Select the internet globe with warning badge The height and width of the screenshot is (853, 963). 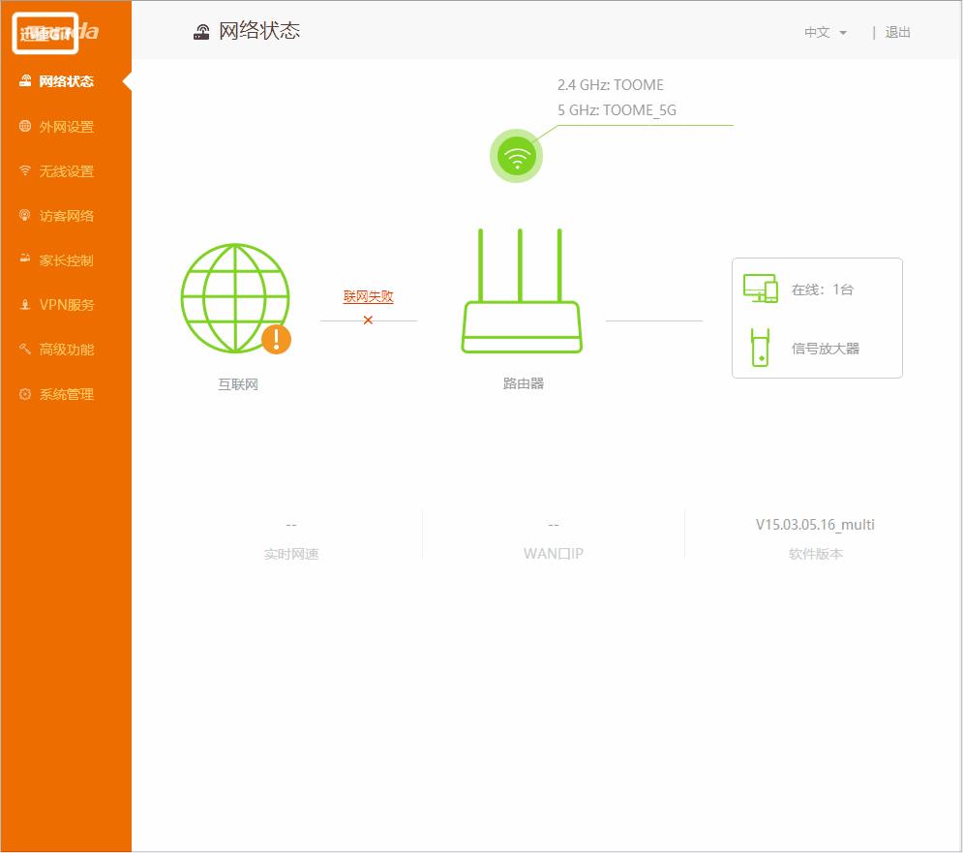[x=234, y=297]
